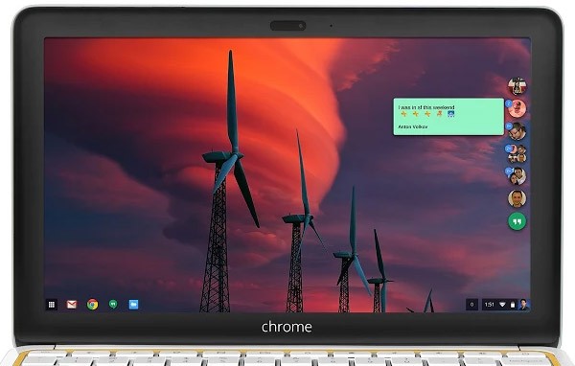Open the Wi-Fi status icon
The image size is (575, 366).
click(x=502, y=305)
